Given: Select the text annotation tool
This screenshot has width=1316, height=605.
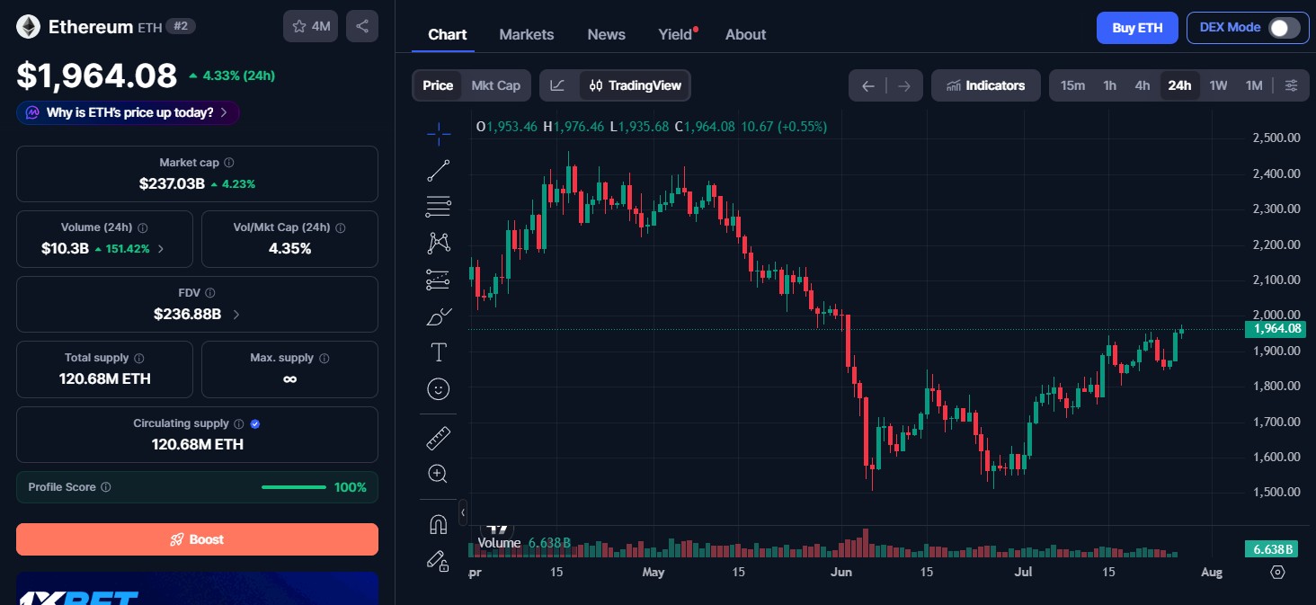Looking at the screenshot, I should [438, 351].
